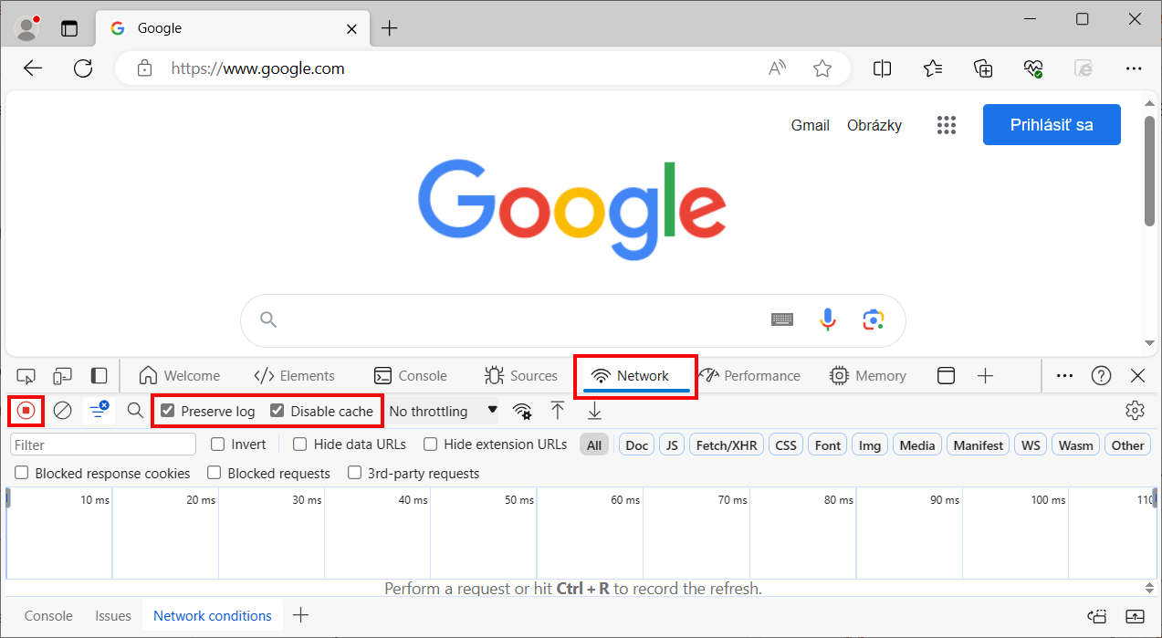The image size is (1162, 638).
Task: Toggle device emulation mode
Action: pyautogui.click(x=62, y=376)
